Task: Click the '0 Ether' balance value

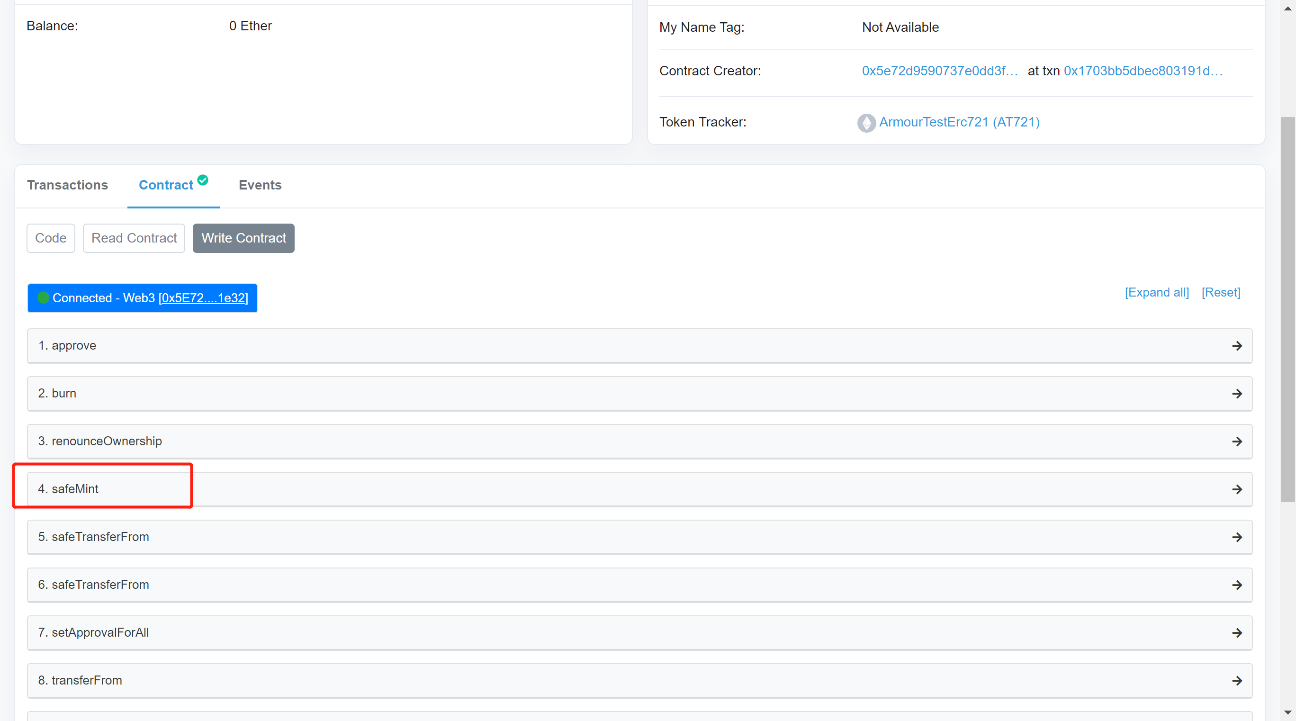Action: pyautogui.click(x=250, y=26)
